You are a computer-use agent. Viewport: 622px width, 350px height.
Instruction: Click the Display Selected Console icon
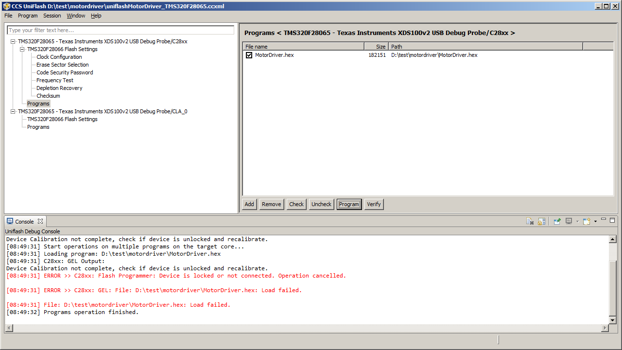tap(569, 221)
